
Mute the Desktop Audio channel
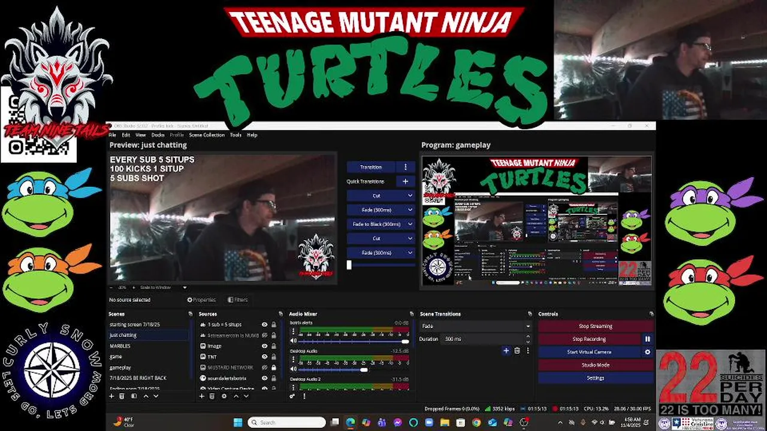pyautogui.click(x=294, y=370)
